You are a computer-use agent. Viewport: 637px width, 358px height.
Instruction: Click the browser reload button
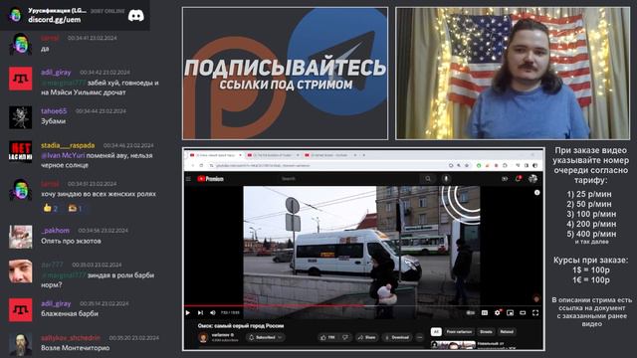[x=201, y=165]
